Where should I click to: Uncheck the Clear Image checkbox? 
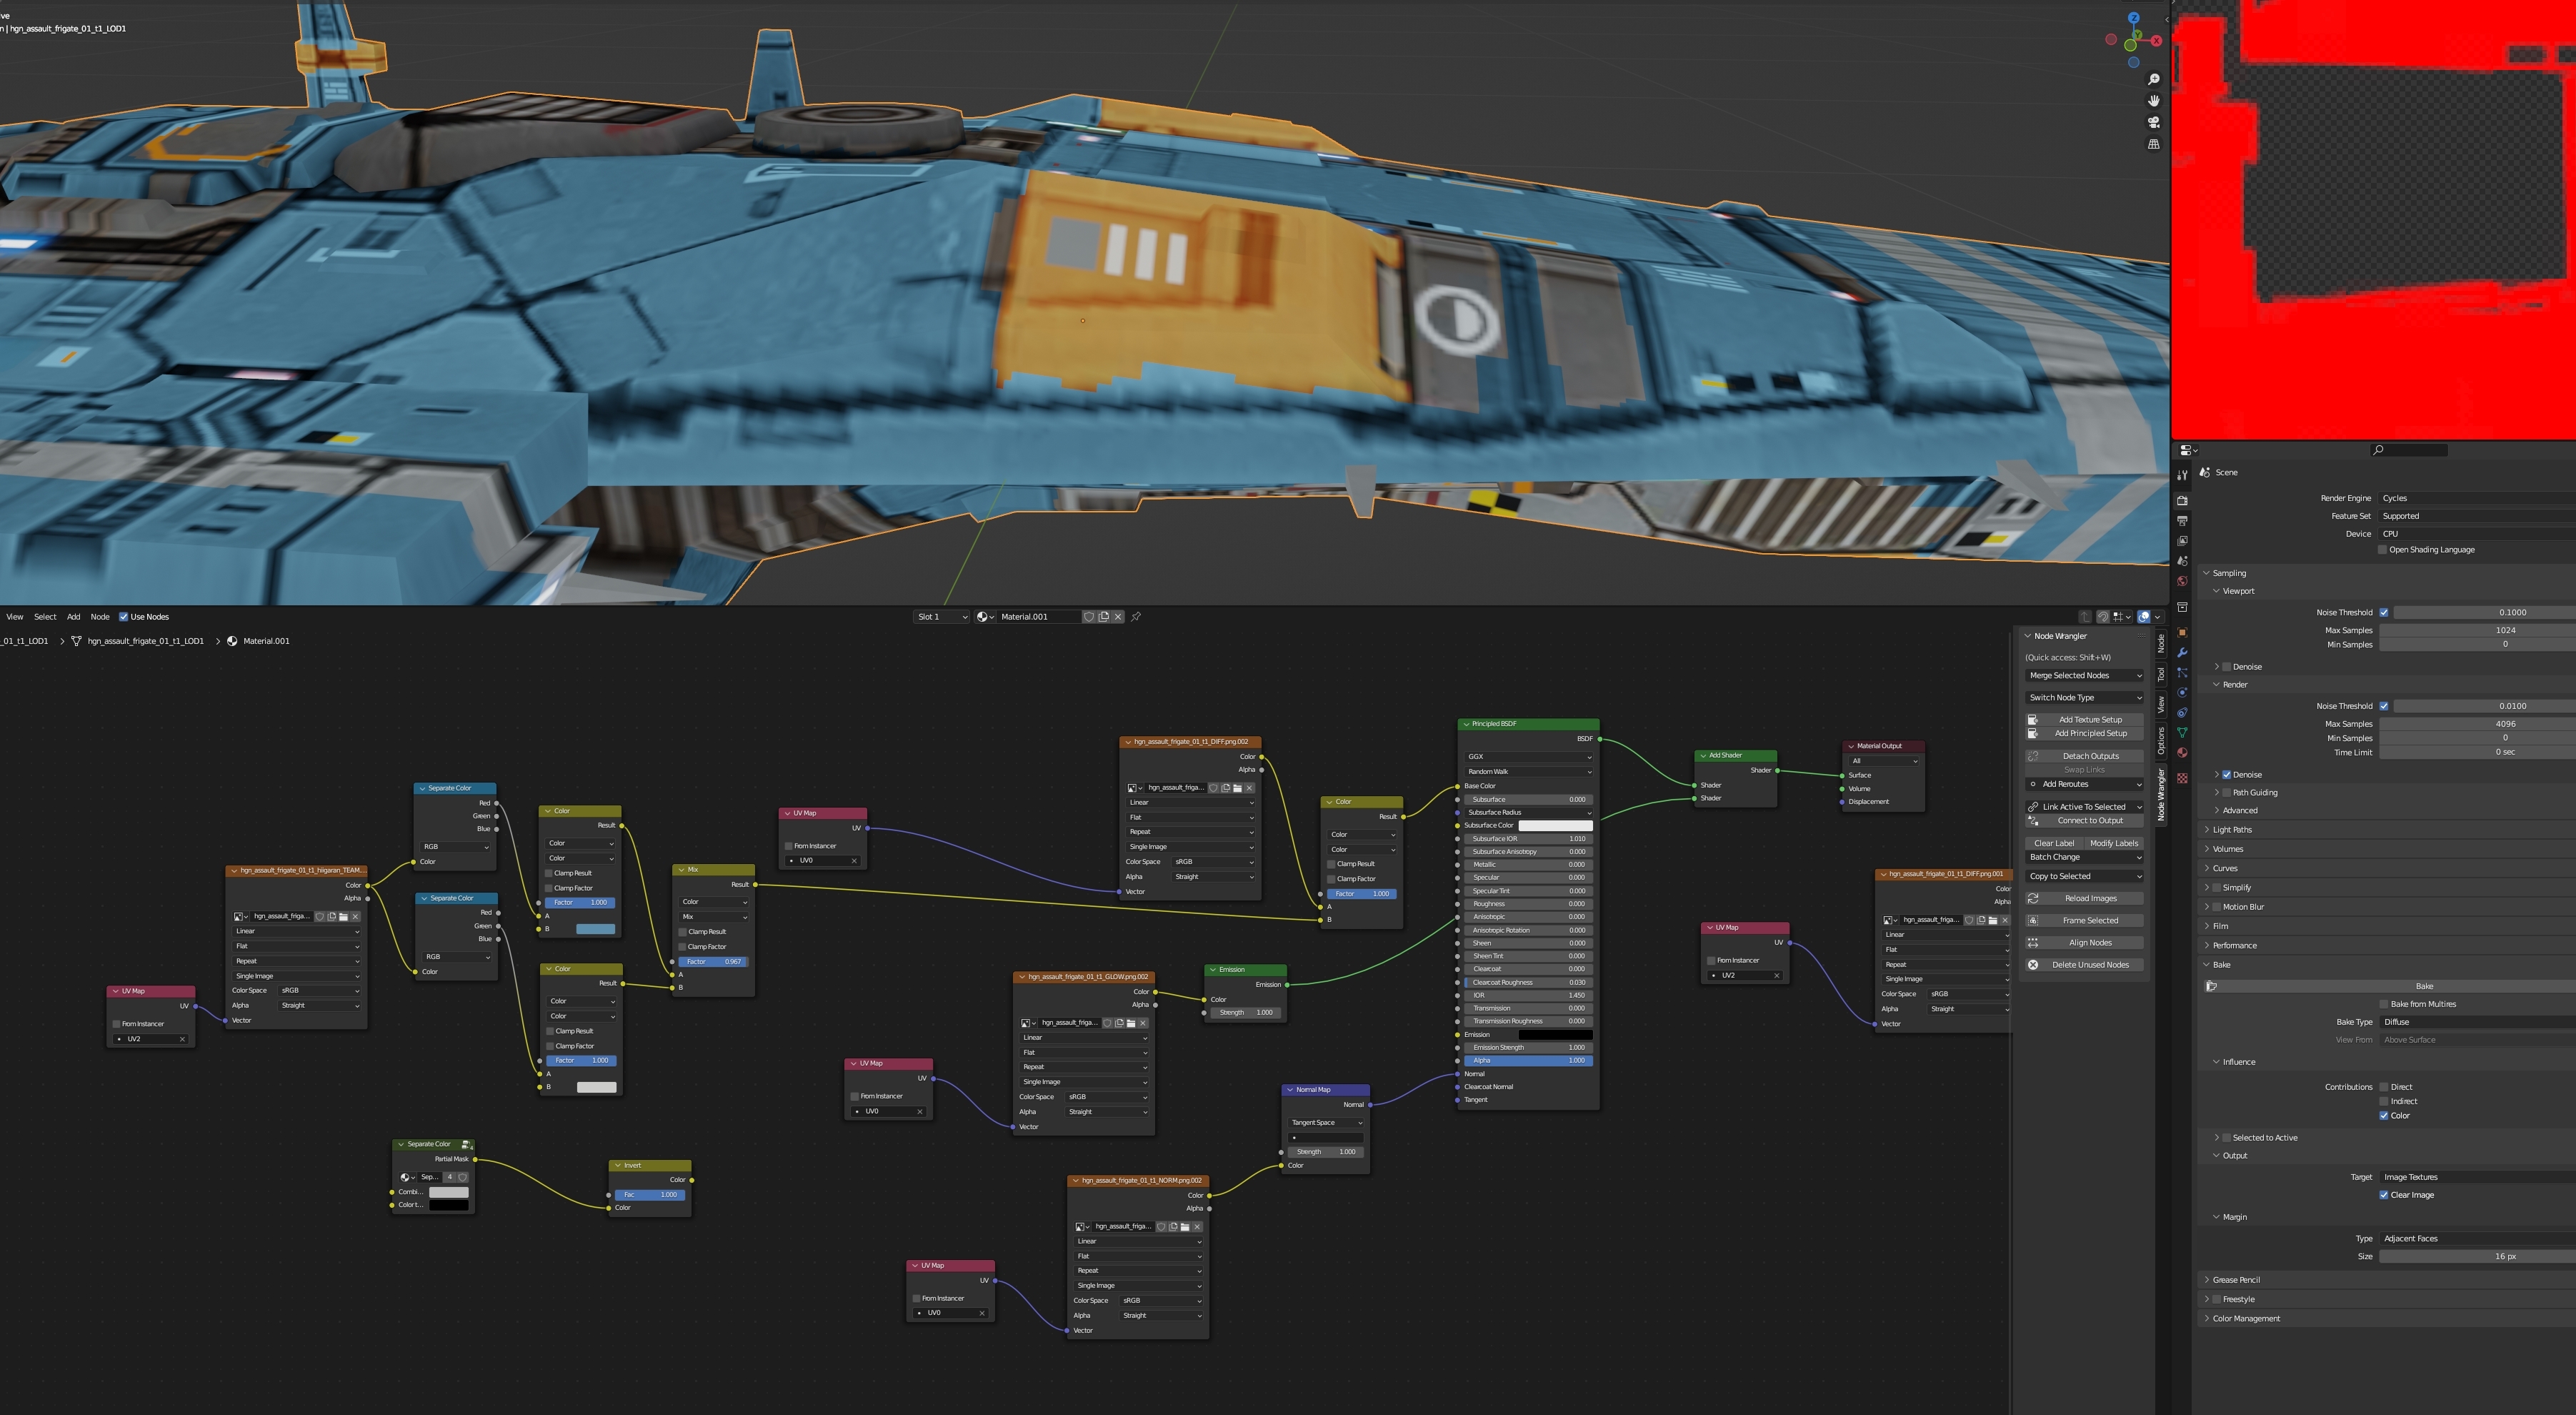(x=2383, y=1195)
